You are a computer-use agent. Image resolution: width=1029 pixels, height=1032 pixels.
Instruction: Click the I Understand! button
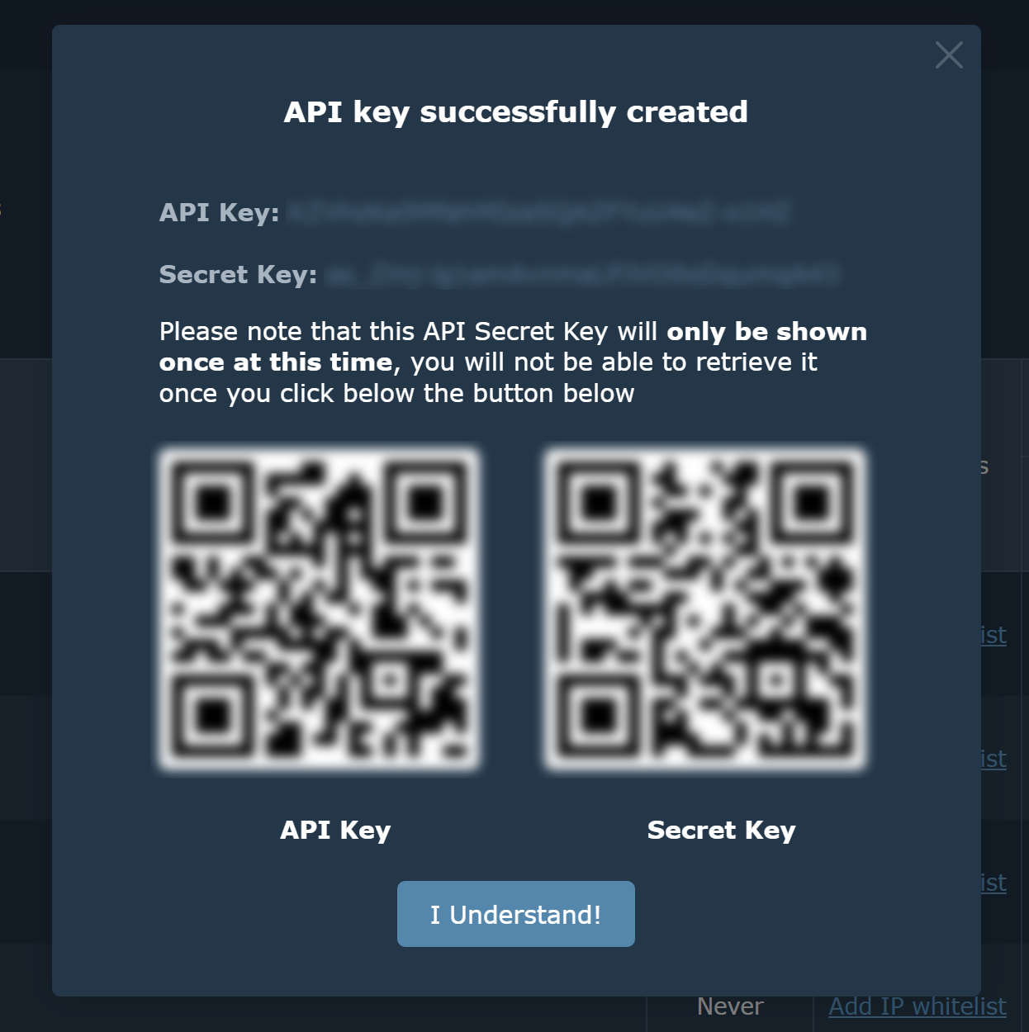[x=516, y=914]
